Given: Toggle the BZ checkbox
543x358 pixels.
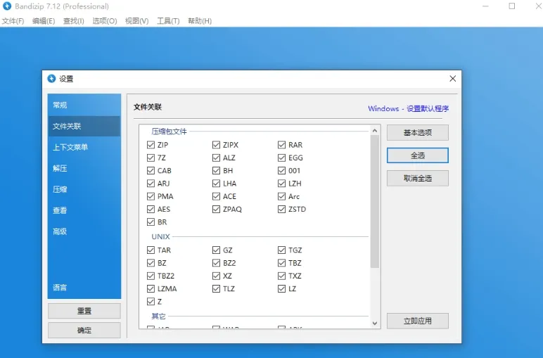Looking at the screenshot, I should (151, 263).
